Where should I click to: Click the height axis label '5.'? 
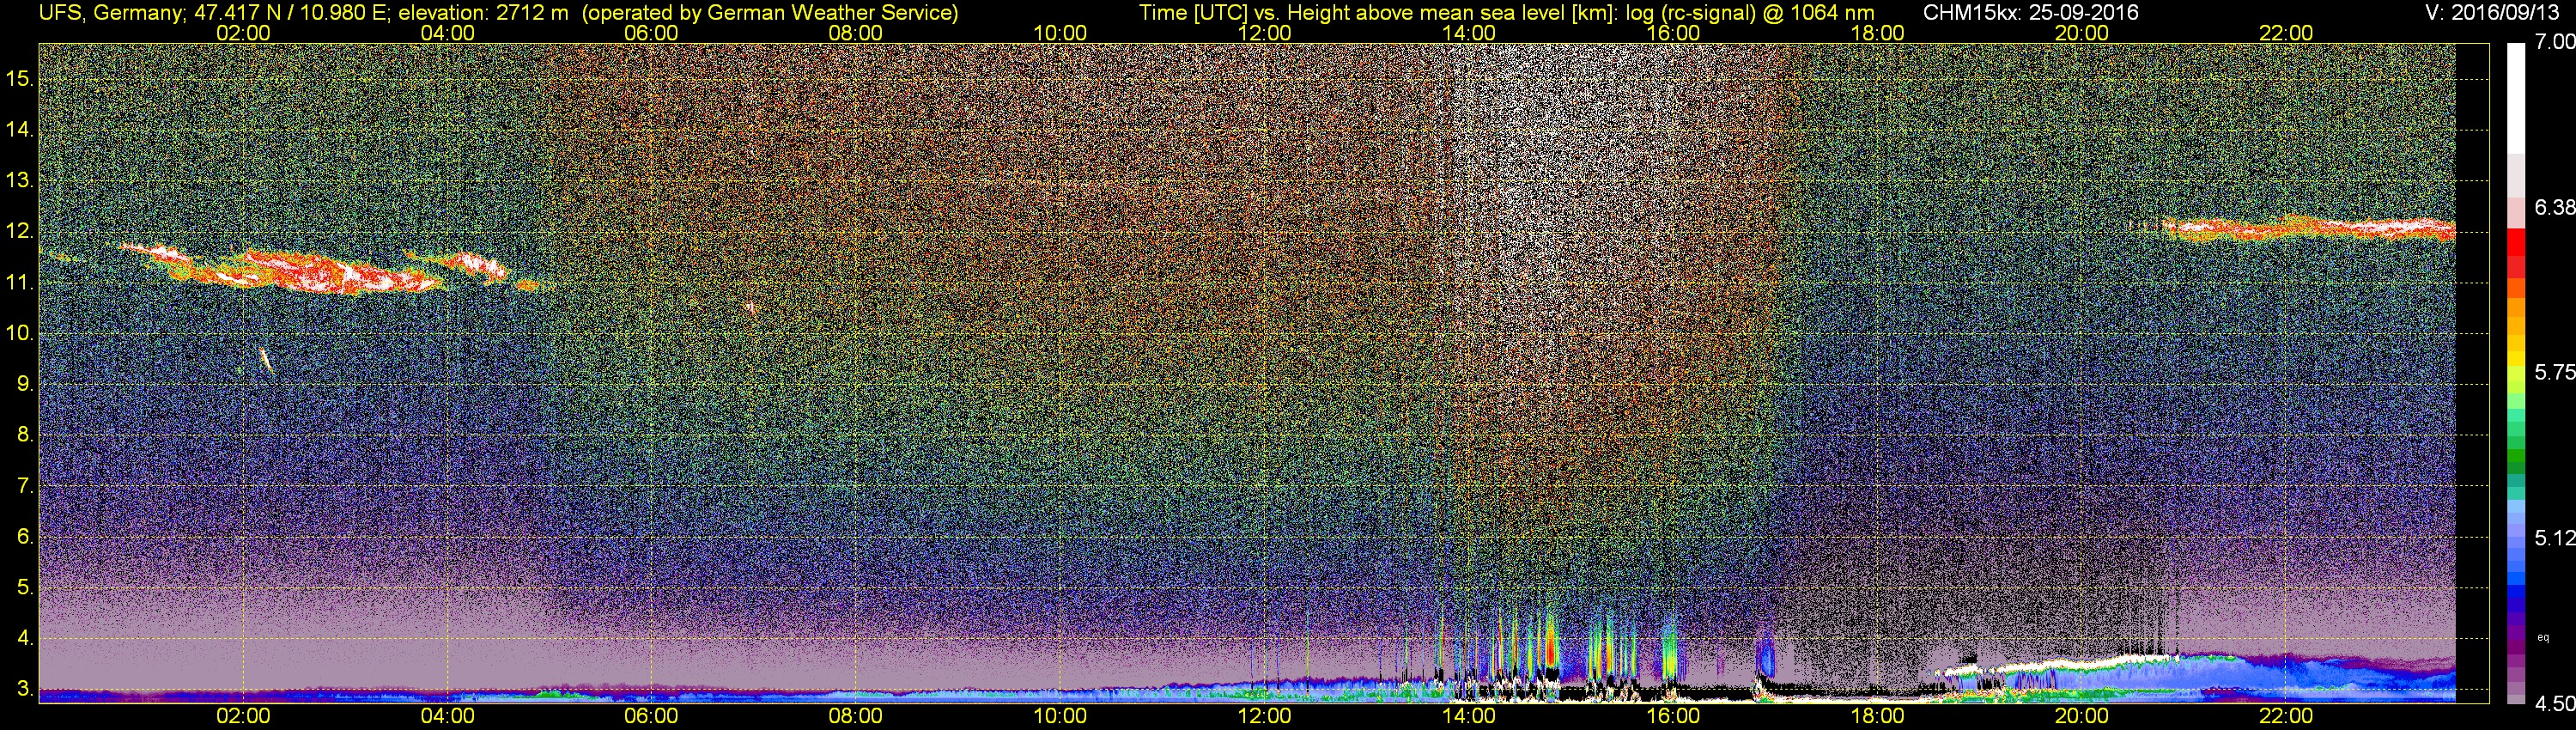tap(25, 588)
